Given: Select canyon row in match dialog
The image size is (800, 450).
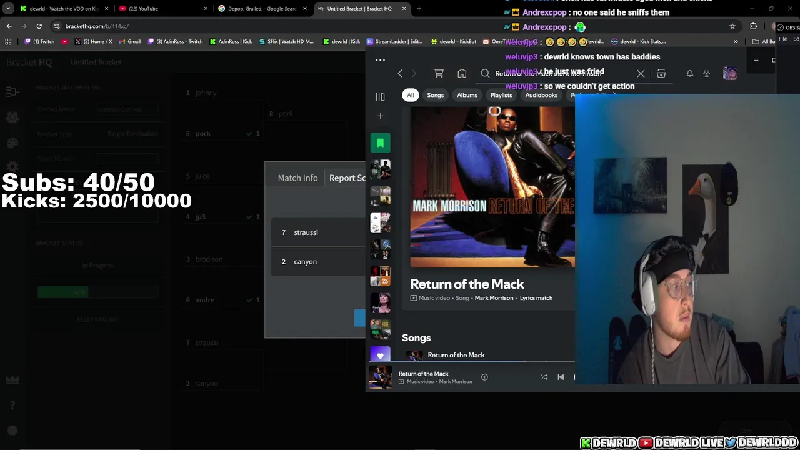Looking at the screenshot, I should (x=319, y=262).
